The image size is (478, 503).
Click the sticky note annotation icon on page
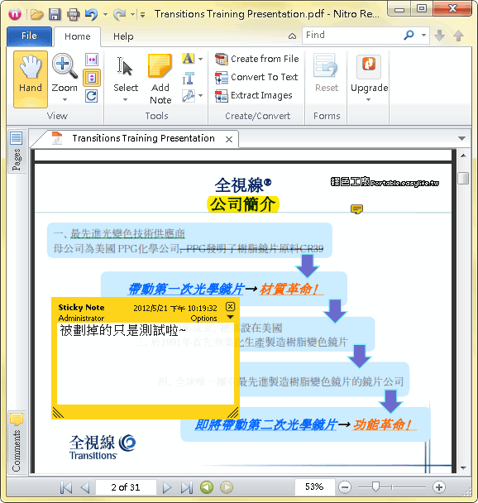(356, 208)
